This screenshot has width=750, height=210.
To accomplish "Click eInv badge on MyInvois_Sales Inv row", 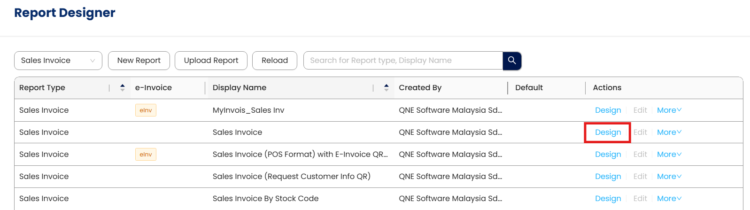I will click(x=146, y=110).
